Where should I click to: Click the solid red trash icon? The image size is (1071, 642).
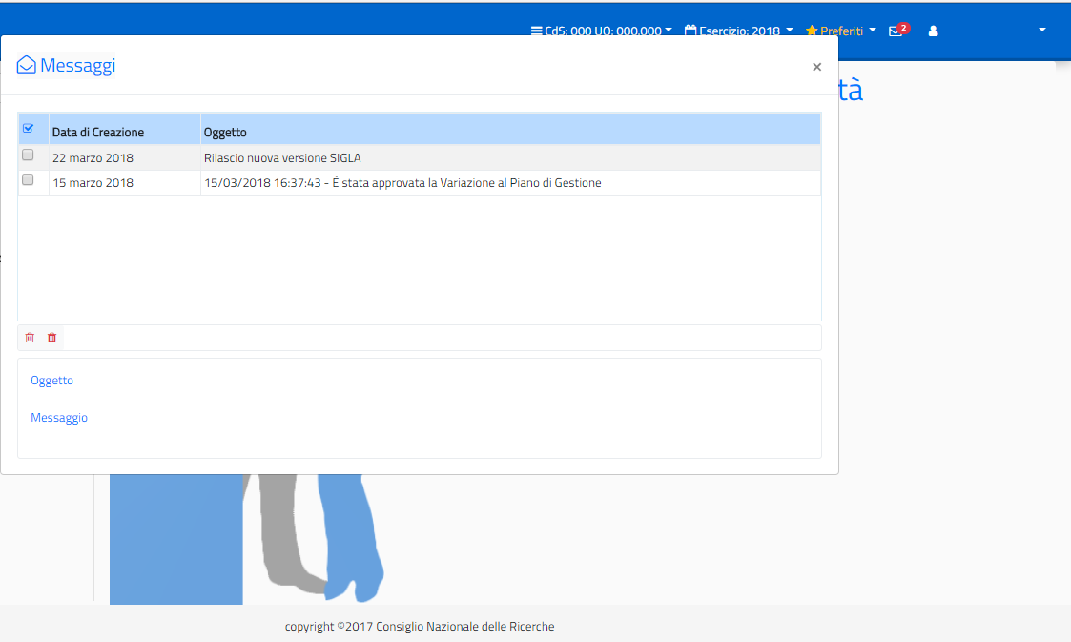(x=51, y=338)
